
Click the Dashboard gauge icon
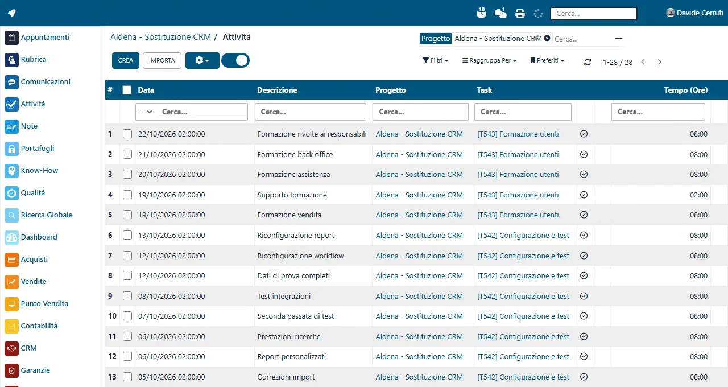tap(12, 237)
